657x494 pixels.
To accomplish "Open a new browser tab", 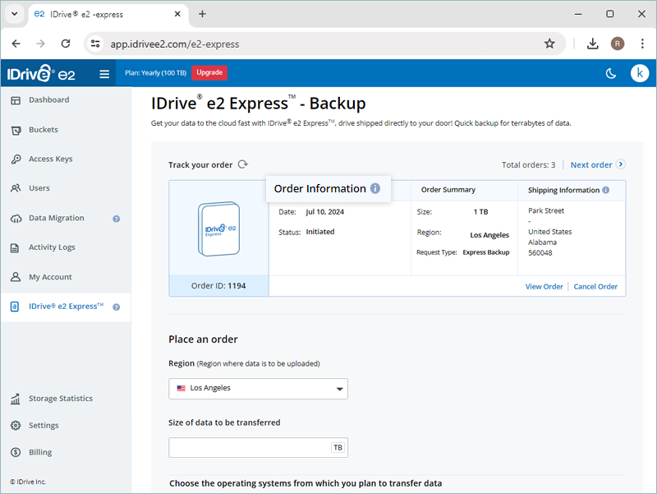I will pos(202,14).
